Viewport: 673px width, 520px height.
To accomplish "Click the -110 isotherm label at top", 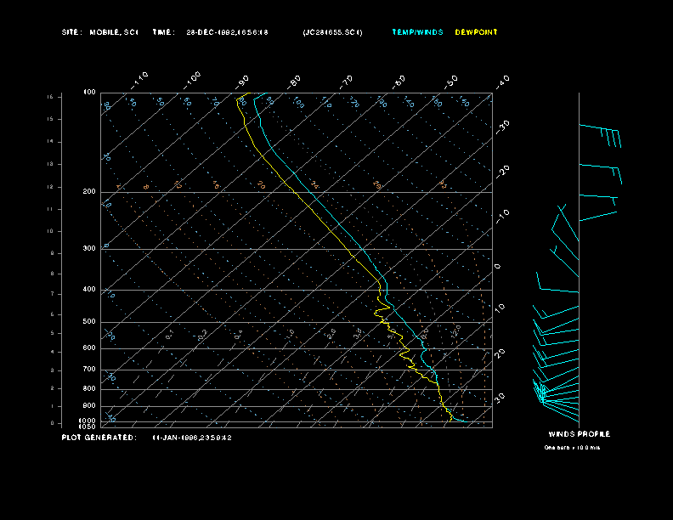I will coord(139,81).
